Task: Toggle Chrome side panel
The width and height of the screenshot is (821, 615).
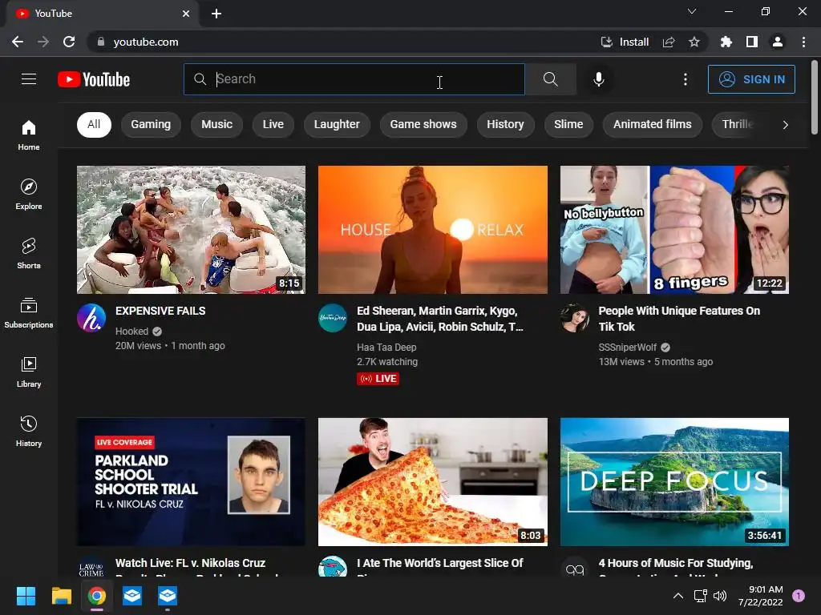Action: [x=752, y=42]
